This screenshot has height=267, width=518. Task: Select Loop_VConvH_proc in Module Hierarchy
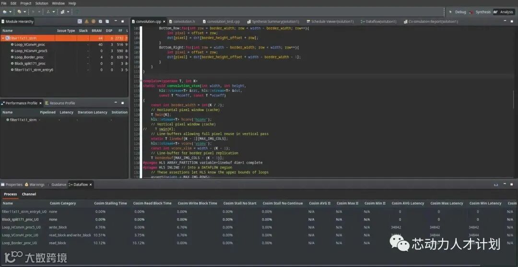29,44
